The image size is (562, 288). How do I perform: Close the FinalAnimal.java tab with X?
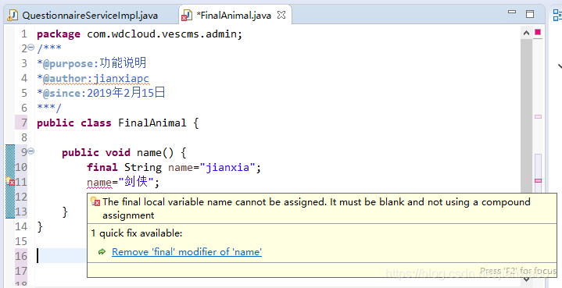[x=281, y=15]
